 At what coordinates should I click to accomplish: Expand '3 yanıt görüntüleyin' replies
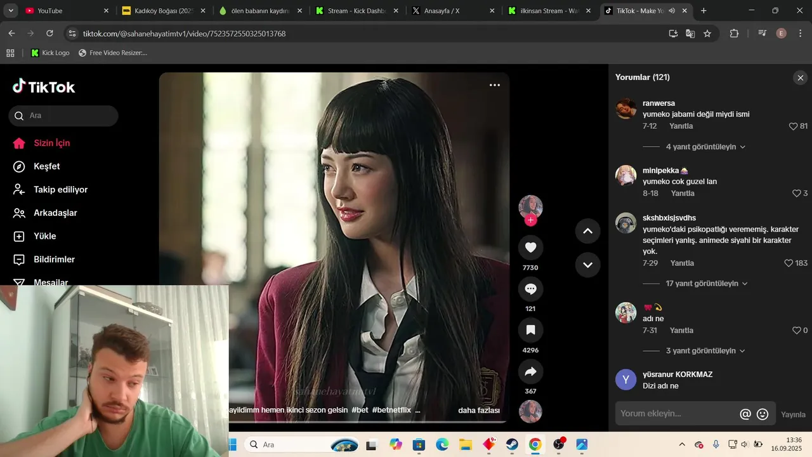pyautogui.click(x=705, y=351)
